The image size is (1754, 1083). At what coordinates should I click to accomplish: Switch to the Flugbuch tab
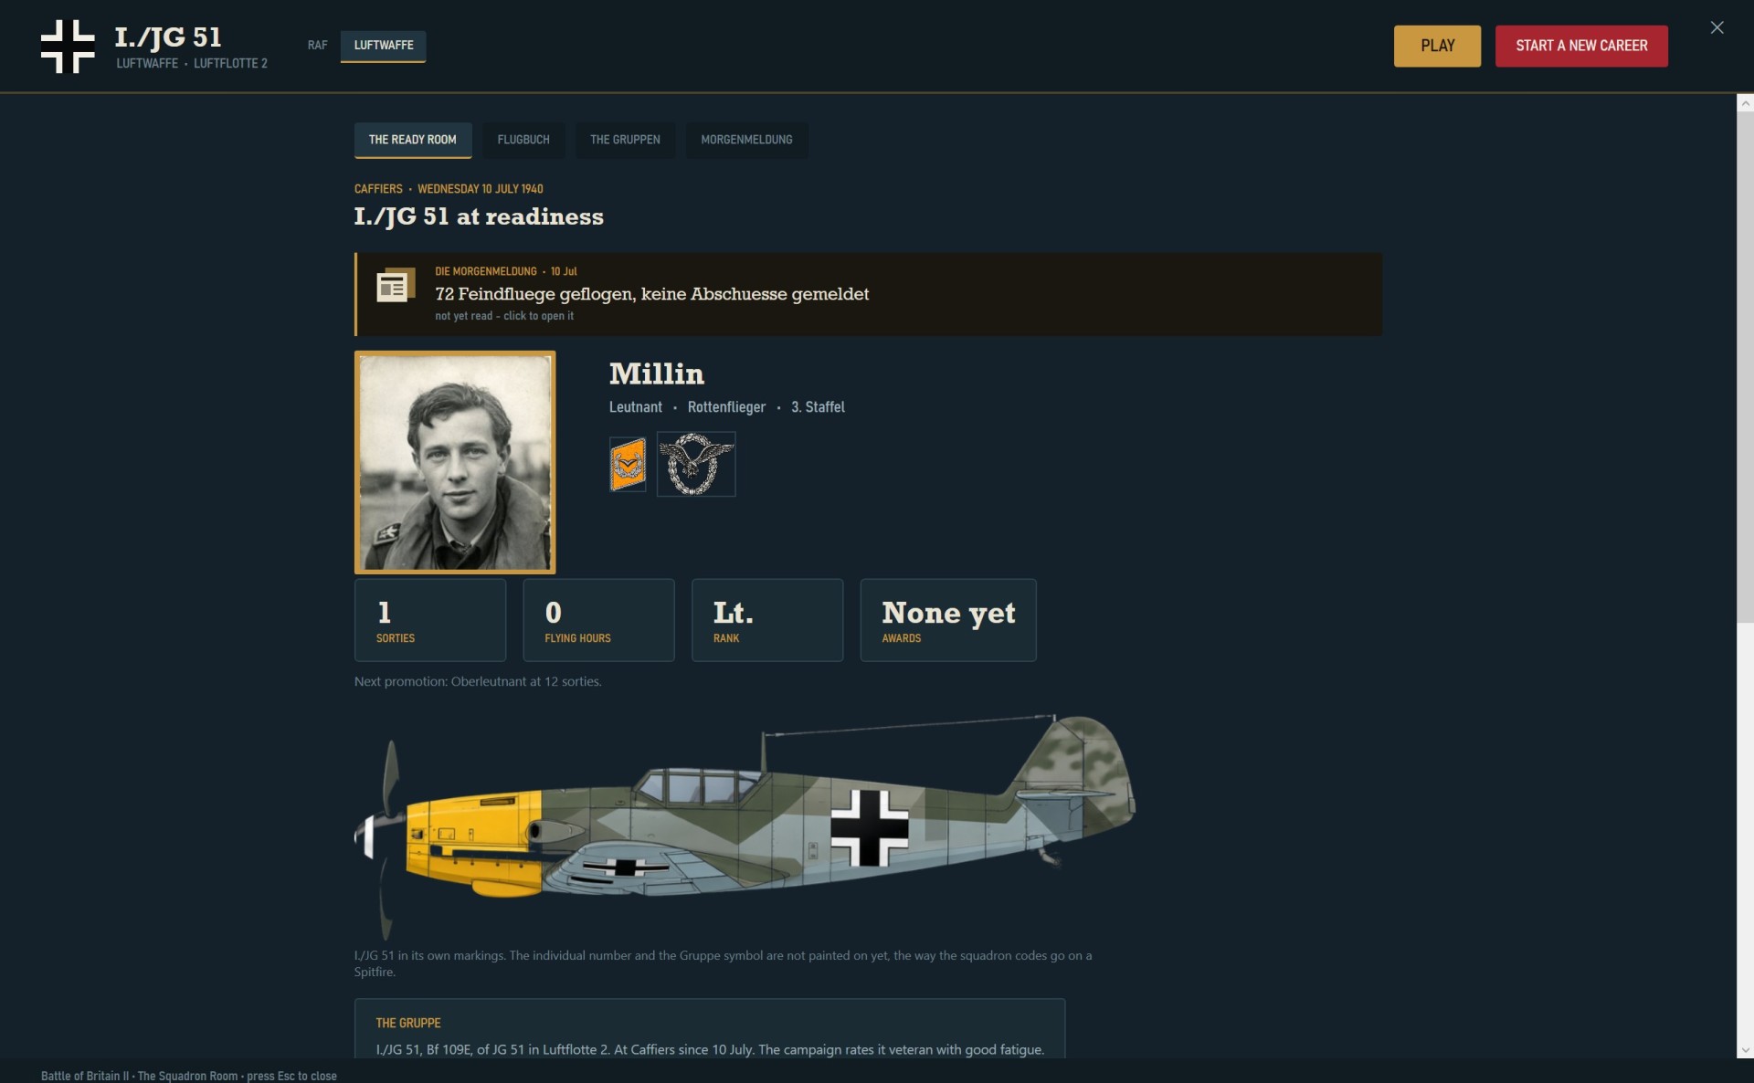(523, 140)
